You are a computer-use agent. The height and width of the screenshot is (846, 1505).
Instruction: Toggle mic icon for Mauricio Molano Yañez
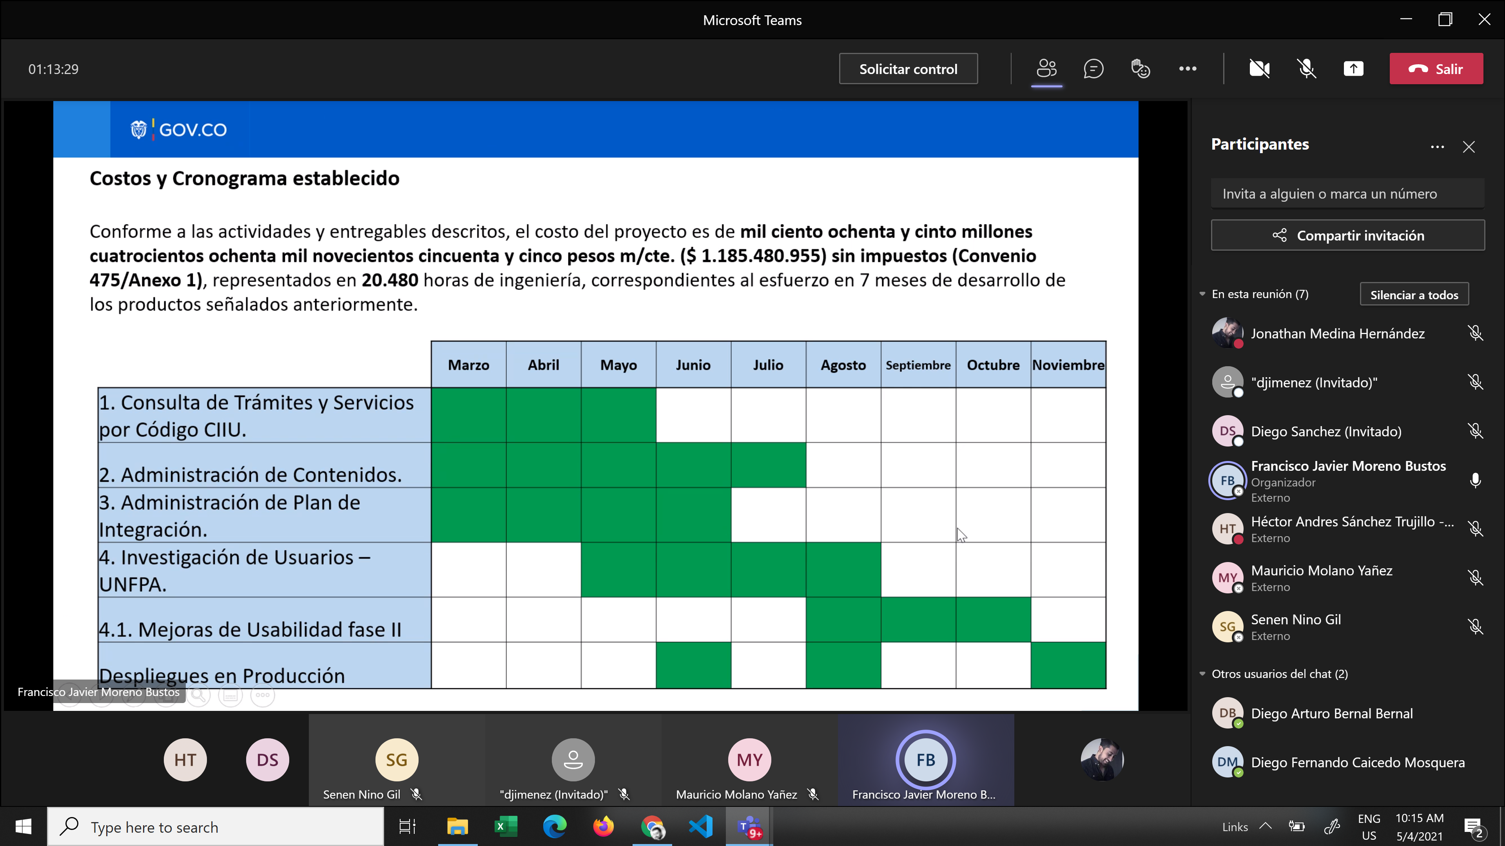(1475, 578)
